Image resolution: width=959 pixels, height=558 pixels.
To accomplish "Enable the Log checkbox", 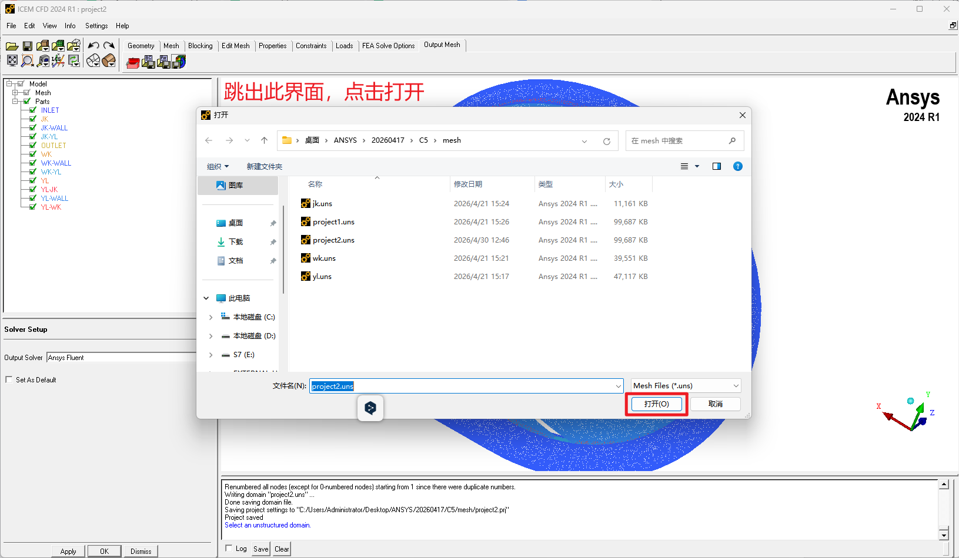I will (229, 548).
